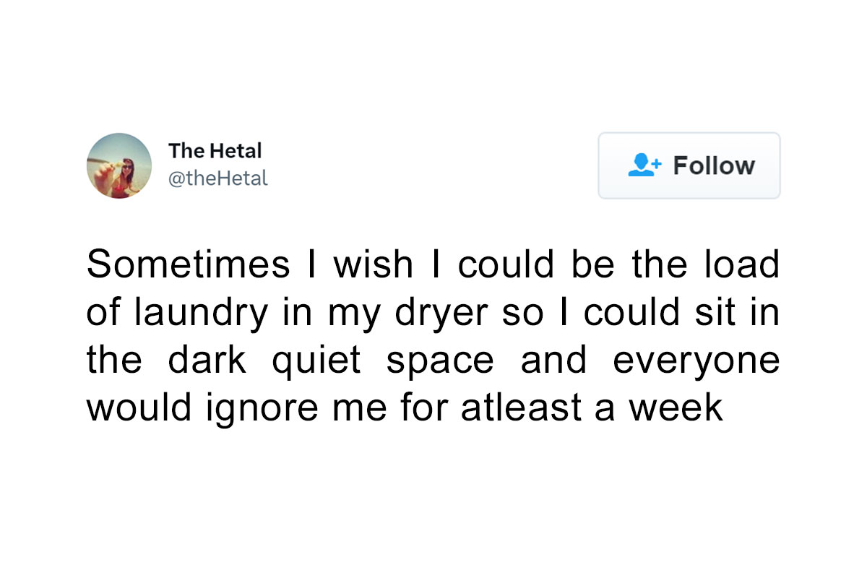Select the word "Sometimes" in the tweet
This screenshot has width=867, height=578.
coord(188,264)
